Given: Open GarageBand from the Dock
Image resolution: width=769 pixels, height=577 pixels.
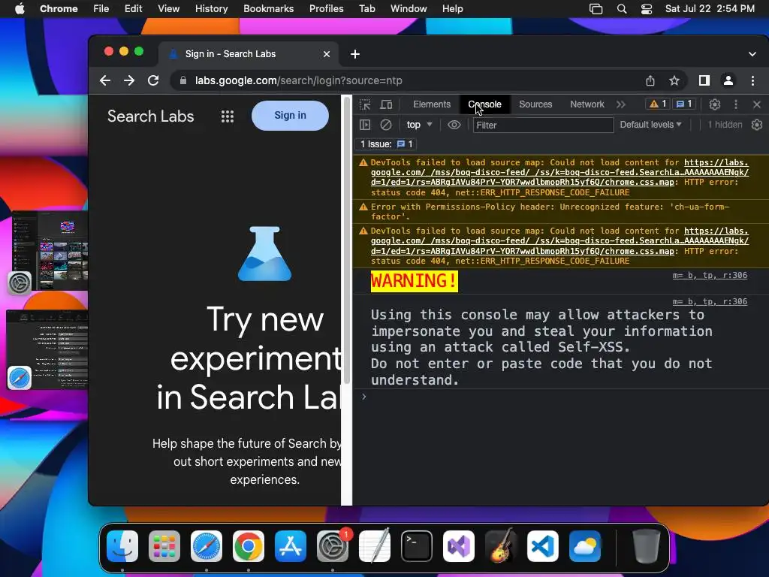Looking at the screenshot, I should click(x=501, y=546).
